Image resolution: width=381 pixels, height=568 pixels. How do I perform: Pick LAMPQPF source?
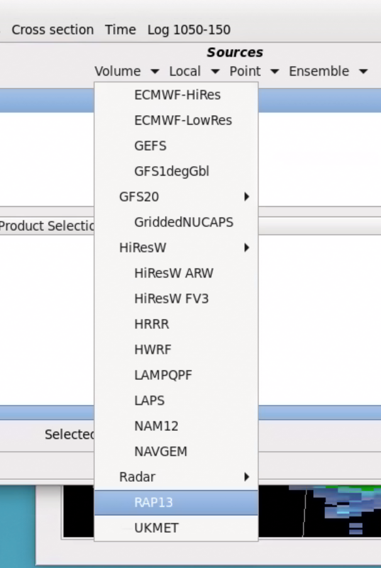pyautogui.click(x=177, y=375)
